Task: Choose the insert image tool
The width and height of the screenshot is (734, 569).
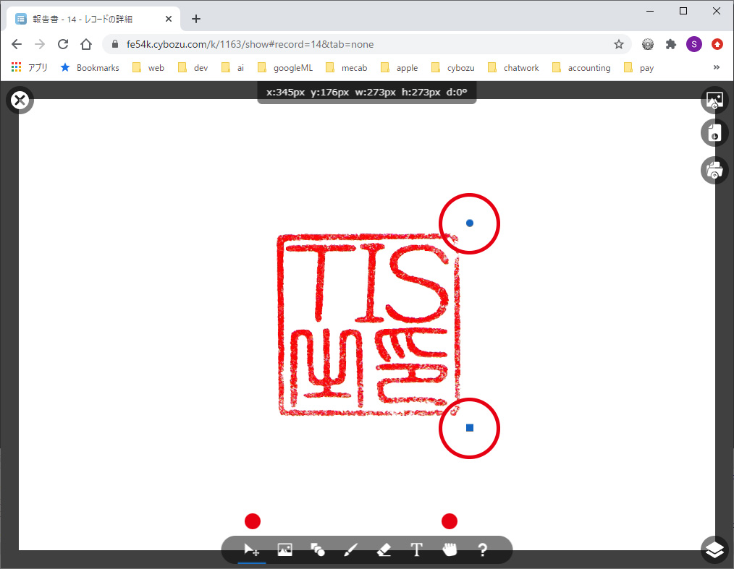Action: click(285, 550)
